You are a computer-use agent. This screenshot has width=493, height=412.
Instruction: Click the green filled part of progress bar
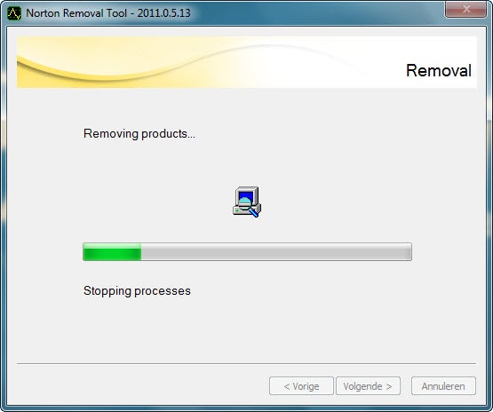pyautogui.click(x=112, y=251)
